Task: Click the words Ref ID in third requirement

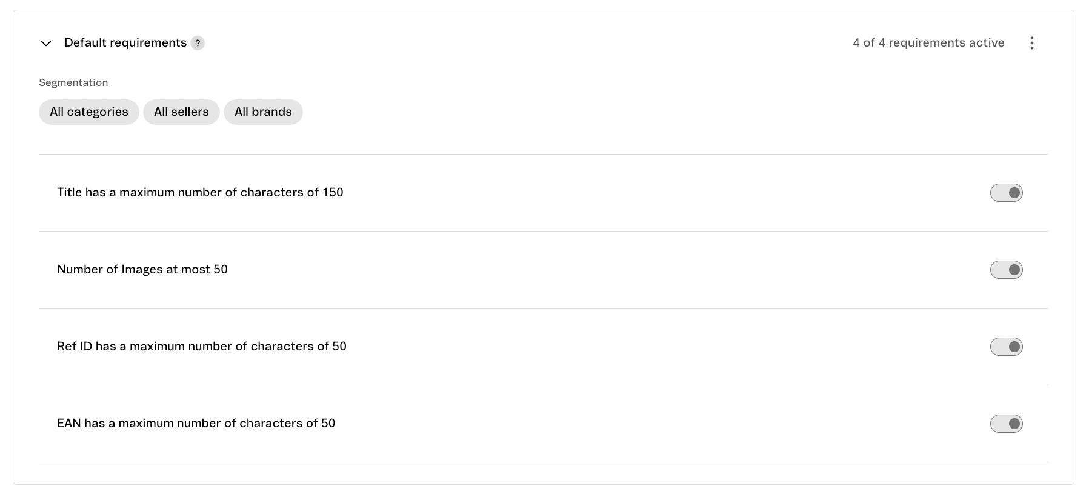Action: point(75,347)
